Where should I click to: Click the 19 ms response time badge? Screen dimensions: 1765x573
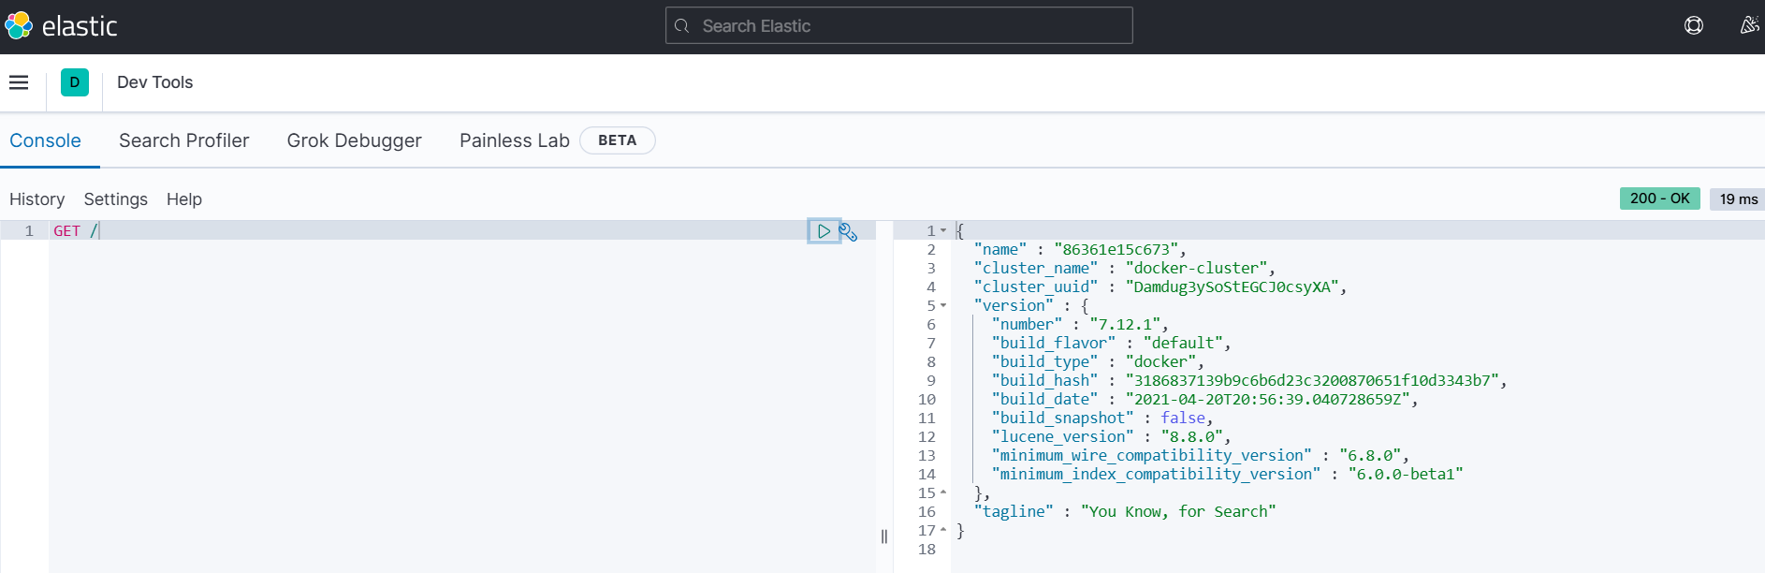tap(1738, 198)
